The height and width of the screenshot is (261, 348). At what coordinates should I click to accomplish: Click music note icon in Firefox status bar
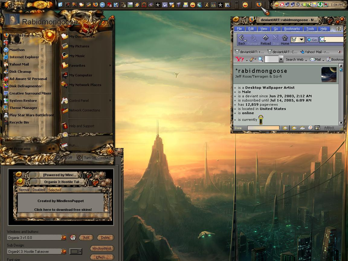pyautogui.click(x=310, y=127)
